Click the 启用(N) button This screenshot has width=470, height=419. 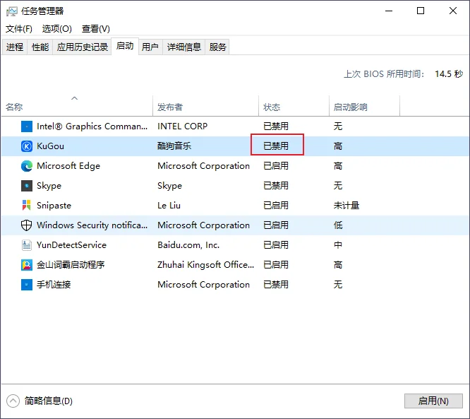click(433, 401)
